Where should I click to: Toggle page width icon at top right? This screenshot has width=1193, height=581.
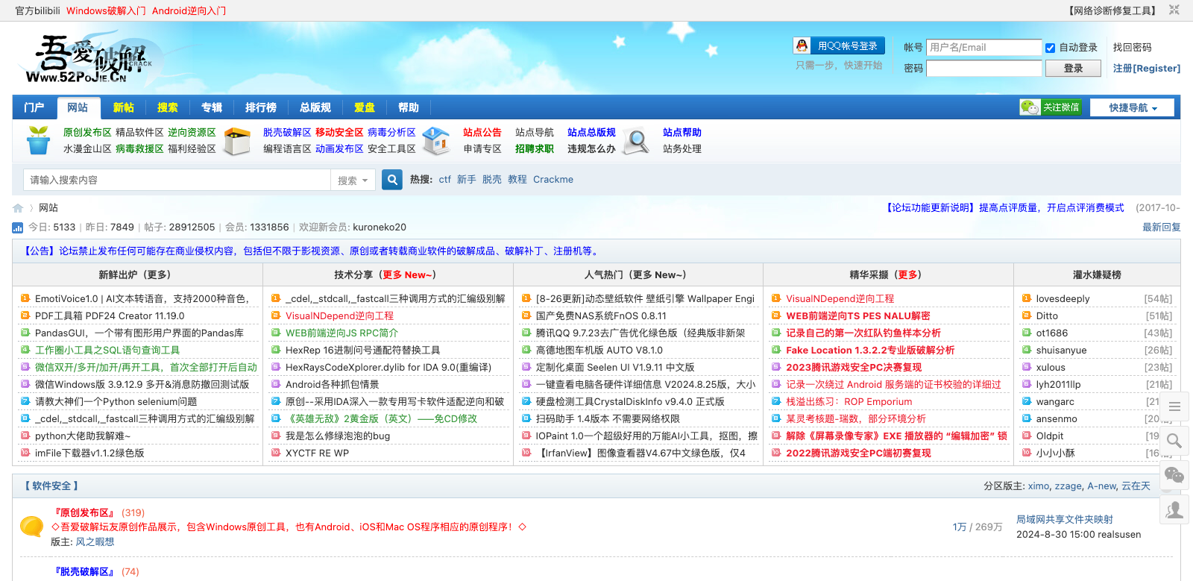pos(1174,10)
